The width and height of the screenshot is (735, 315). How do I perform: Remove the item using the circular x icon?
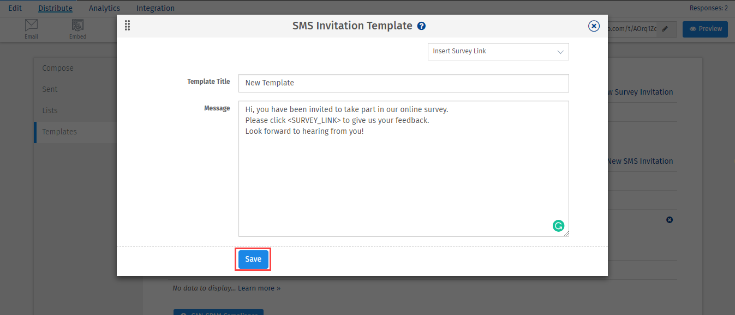pyautogui.click(x=670, y=220)
